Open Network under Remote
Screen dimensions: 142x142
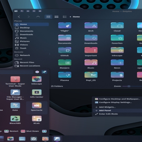[31, 55]
